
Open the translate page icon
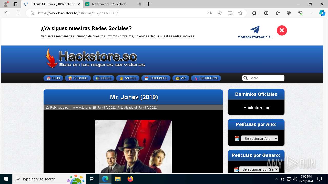pos(210,13)
